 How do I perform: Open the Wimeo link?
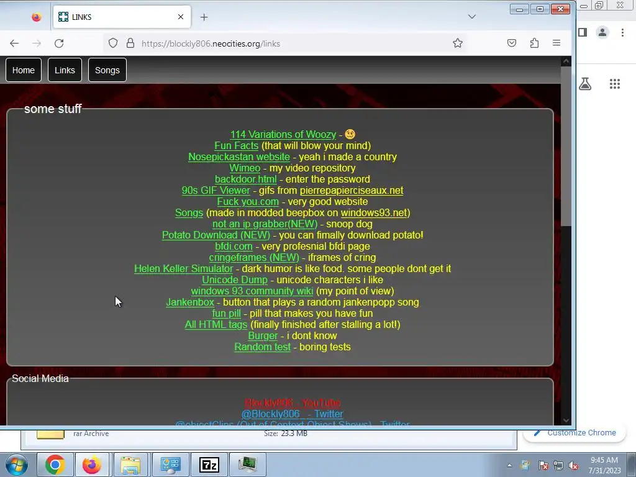tap(245, 168)
